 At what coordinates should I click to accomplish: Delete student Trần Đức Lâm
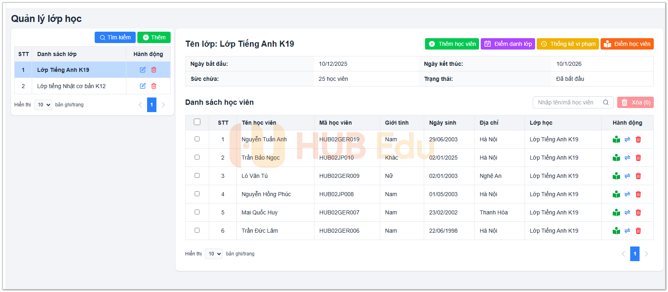point(638,231)
